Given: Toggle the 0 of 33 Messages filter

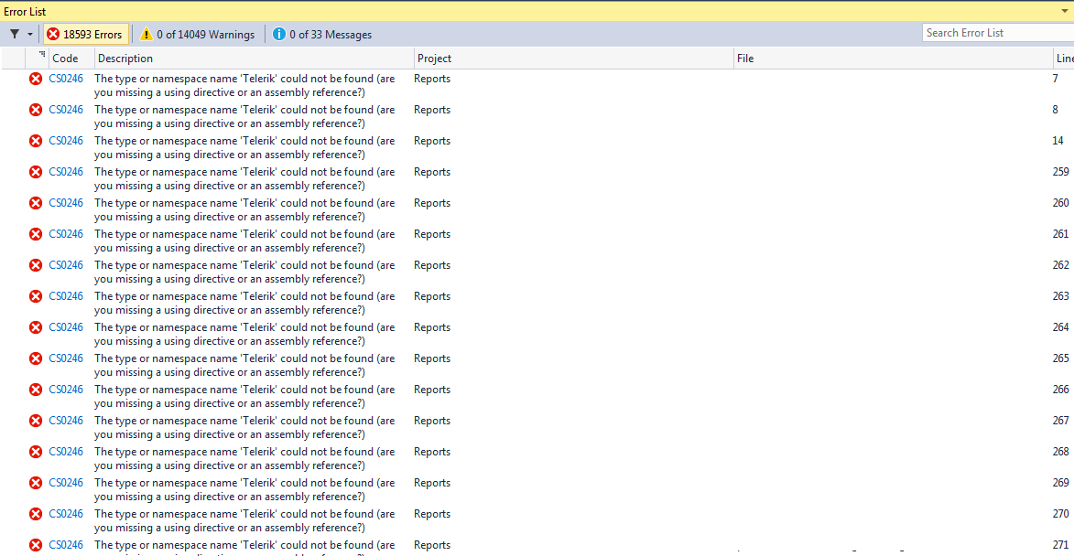Looking at the screenshot, I should pos(322,34).
